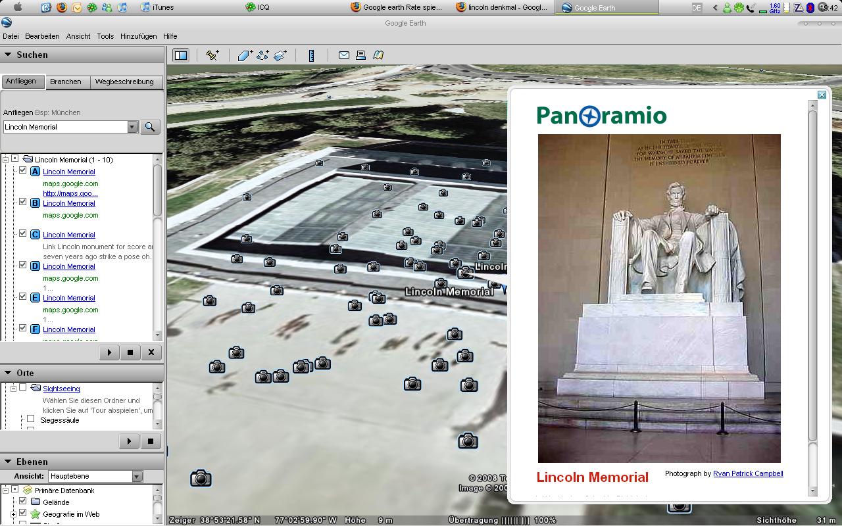Select the placemark C marker icon
The width and height of the screenshot is (842, 526).
[x=36, y=234]
